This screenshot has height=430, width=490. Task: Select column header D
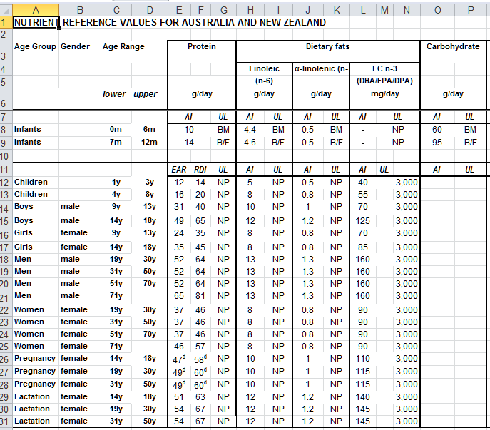(x=150, y=10)
